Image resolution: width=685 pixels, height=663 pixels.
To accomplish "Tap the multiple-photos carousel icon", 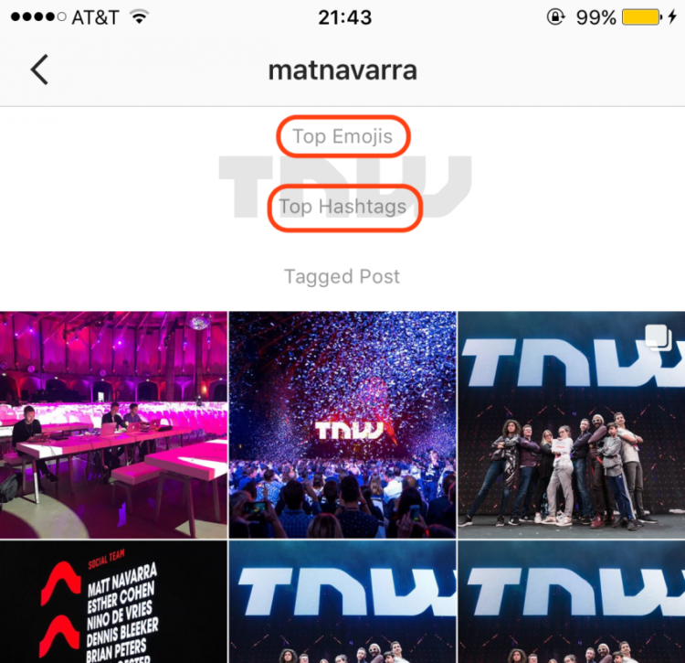I will coord(659,337).
